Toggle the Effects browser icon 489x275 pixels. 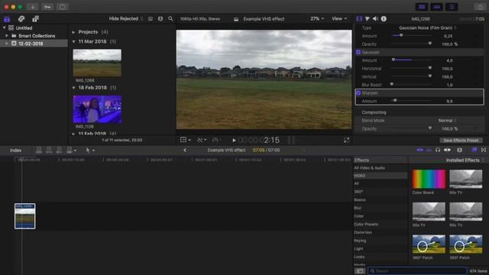click(x=474, y=150)
